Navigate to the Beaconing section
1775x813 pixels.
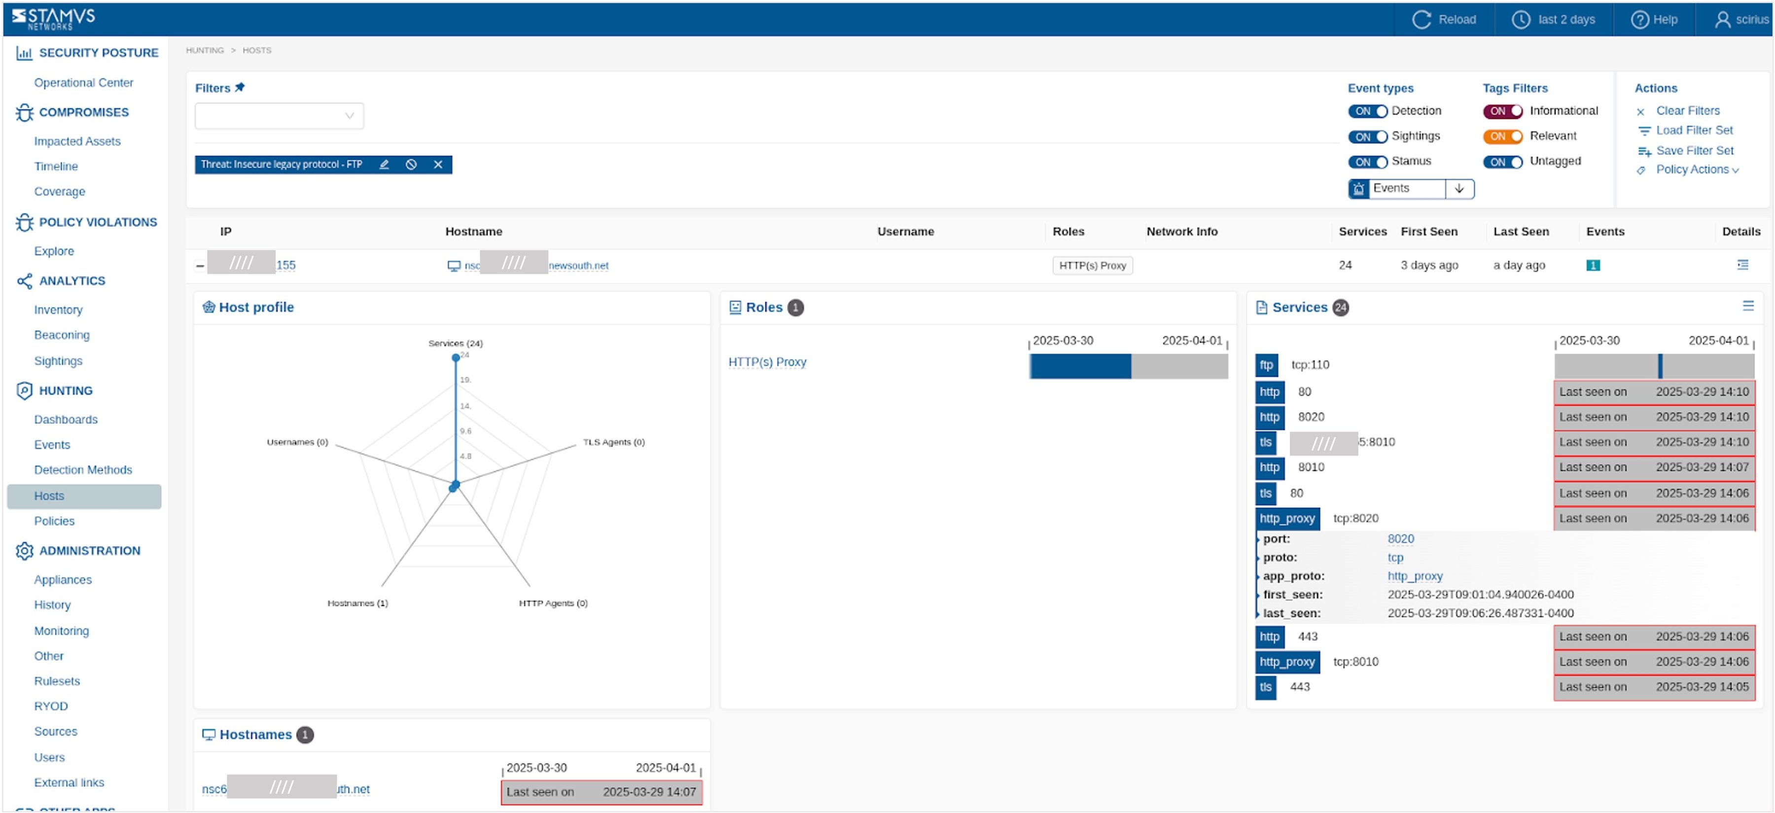pos(62,335)
